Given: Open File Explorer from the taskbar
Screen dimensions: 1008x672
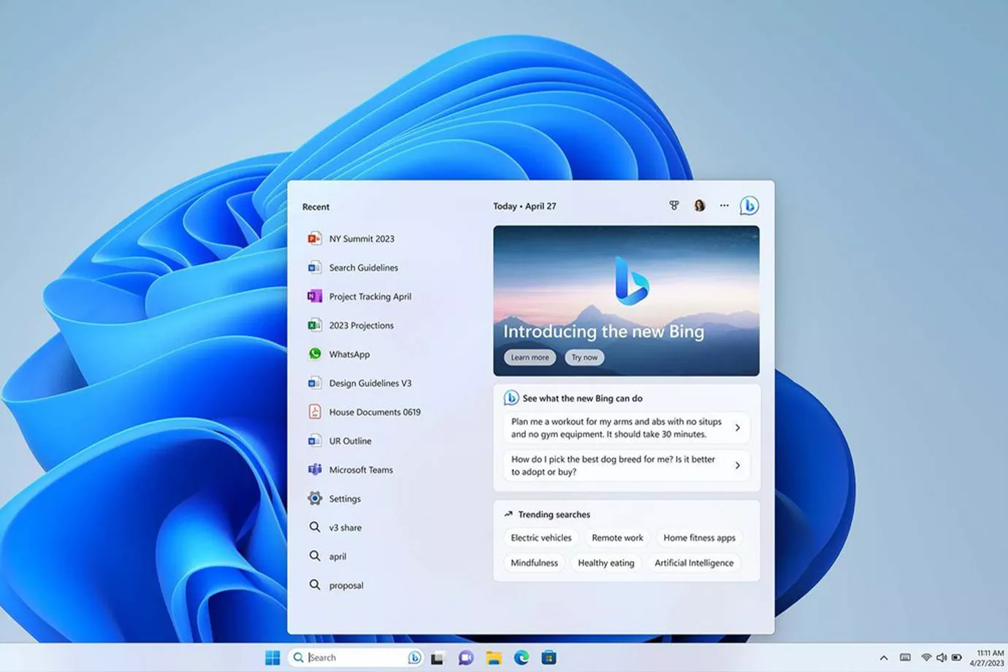Looking at the screenshot, I should click(494, 658).
